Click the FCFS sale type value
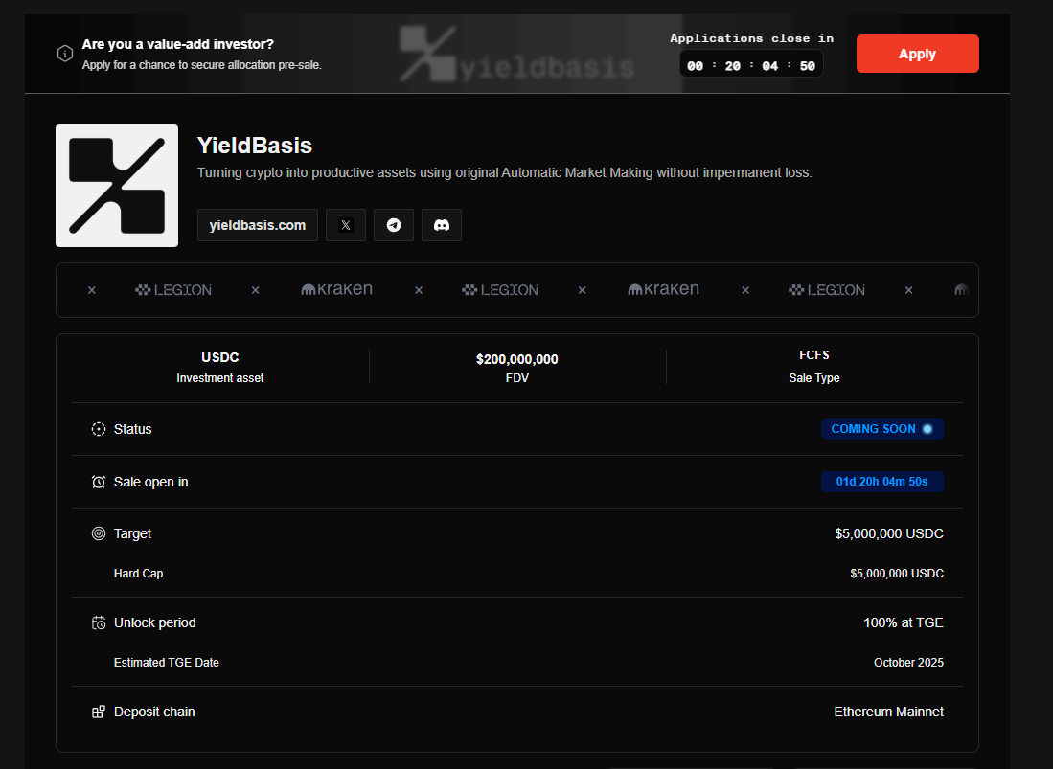Image resolution: width=1053 pixels, height=769 pixels. 813,355
